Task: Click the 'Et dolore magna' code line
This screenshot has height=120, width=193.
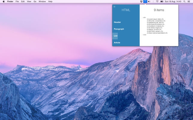Action: 155,28
